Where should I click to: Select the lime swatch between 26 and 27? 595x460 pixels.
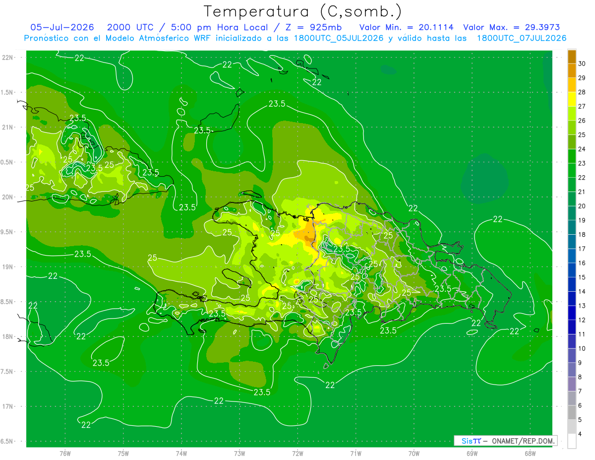[x=572, y=114]
